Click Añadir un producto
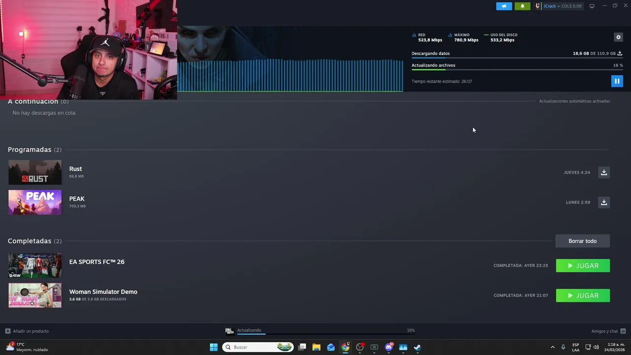Viewport: 631px width, 355px height. click(x=27, y=331)
